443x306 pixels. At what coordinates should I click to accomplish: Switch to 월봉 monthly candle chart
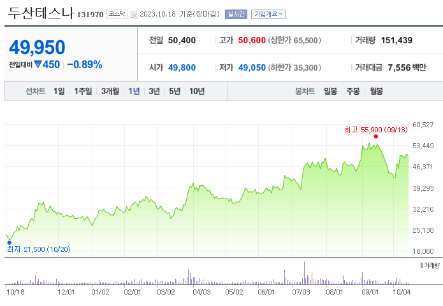376,91
